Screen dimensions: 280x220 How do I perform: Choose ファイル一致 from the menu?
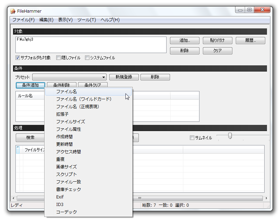point(88,182)
